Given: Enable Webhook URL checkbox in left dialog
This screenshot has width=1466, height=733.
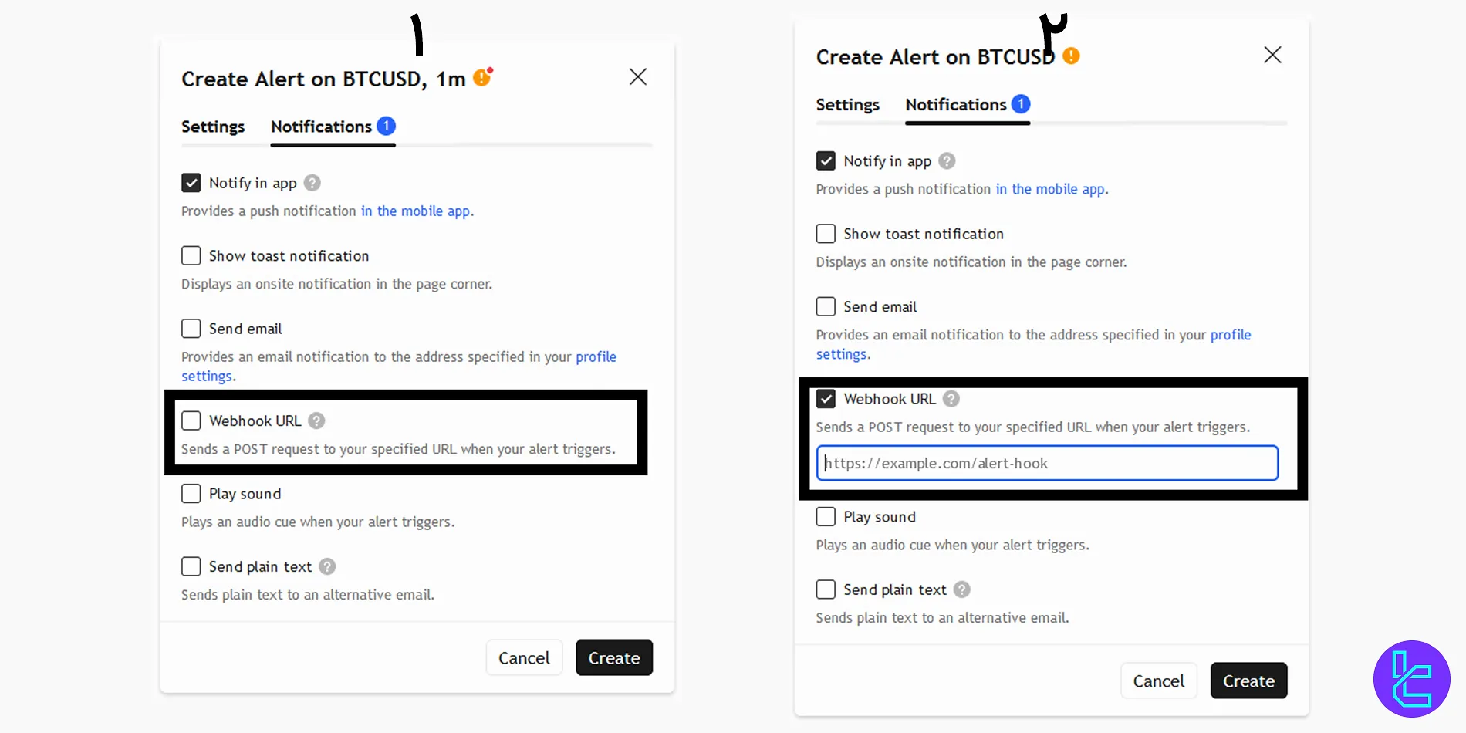Looking at the screenshot, I should [x=191, y=421].
